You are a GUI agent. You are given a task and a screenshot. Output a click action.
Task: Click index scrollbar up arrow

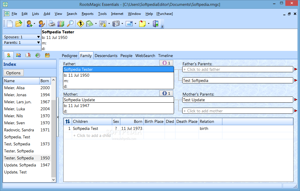pos(54,80)
